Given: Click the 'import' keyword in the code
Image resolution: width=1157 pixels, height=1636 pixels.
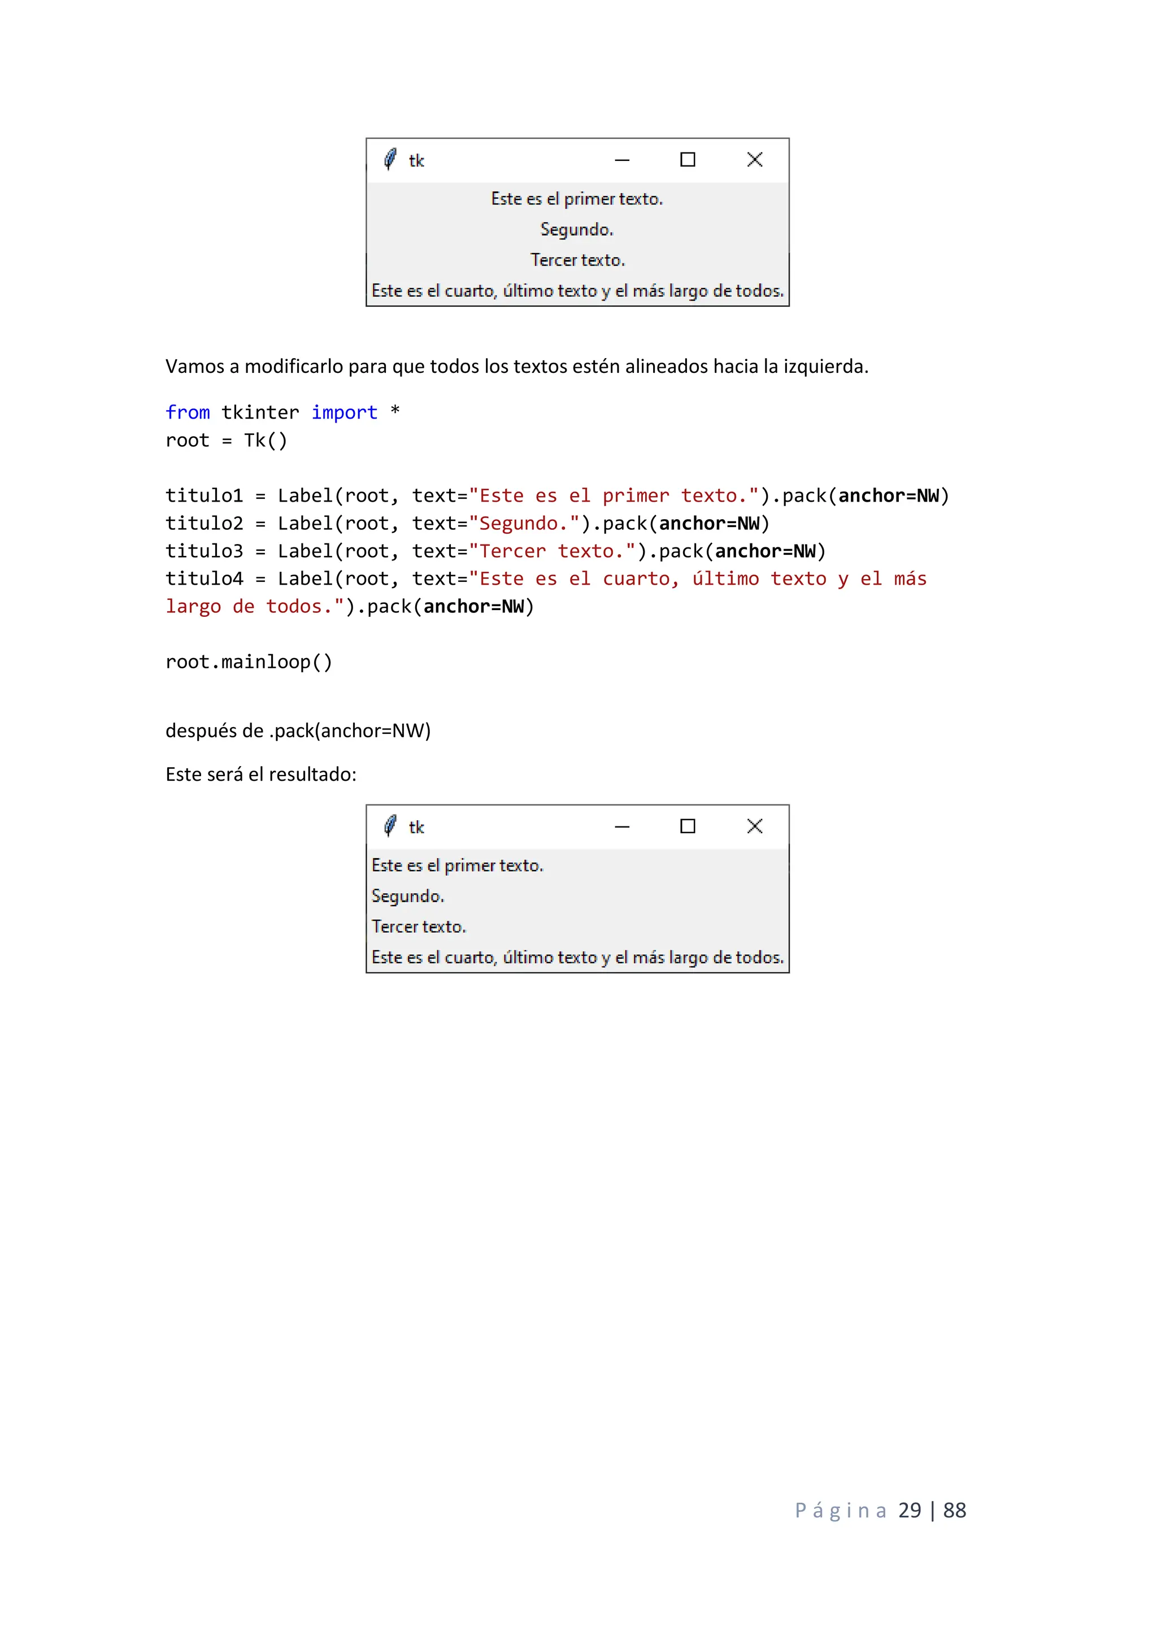Looking at the screenshot, I should (344, 412).
